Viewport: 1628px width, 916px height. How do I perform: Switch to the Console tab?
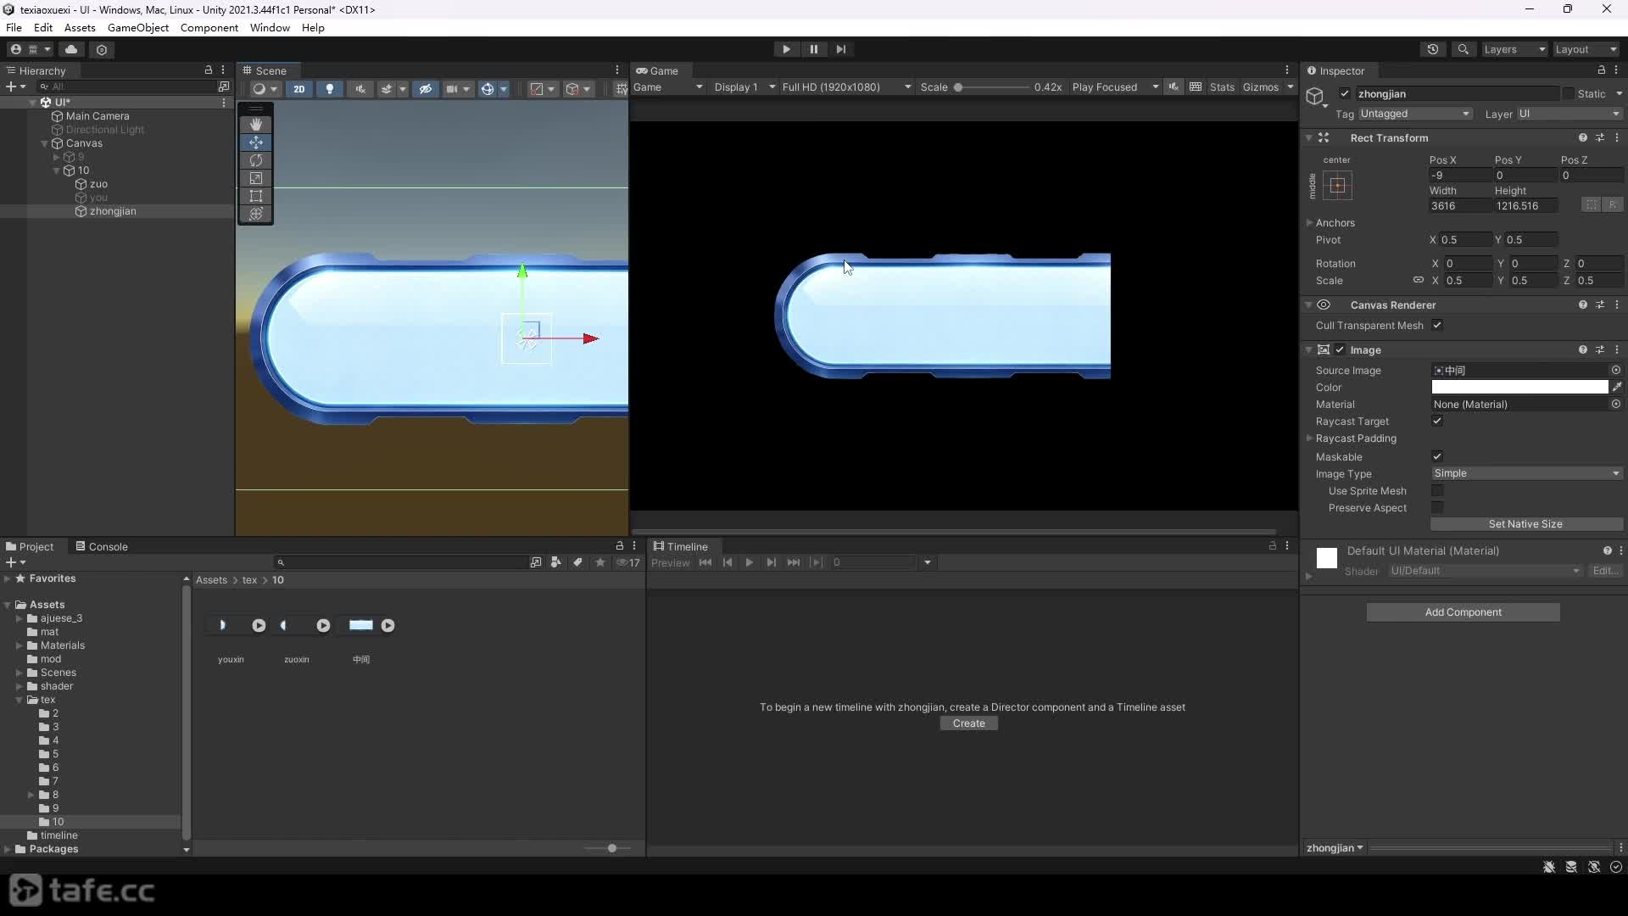pos(102,546)
